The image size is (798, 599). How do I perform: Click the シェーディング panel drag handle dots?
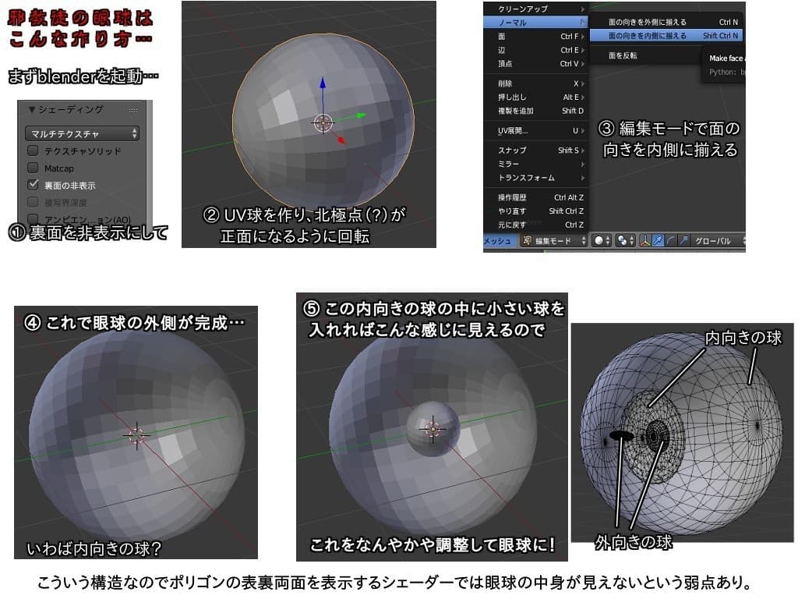132,110
